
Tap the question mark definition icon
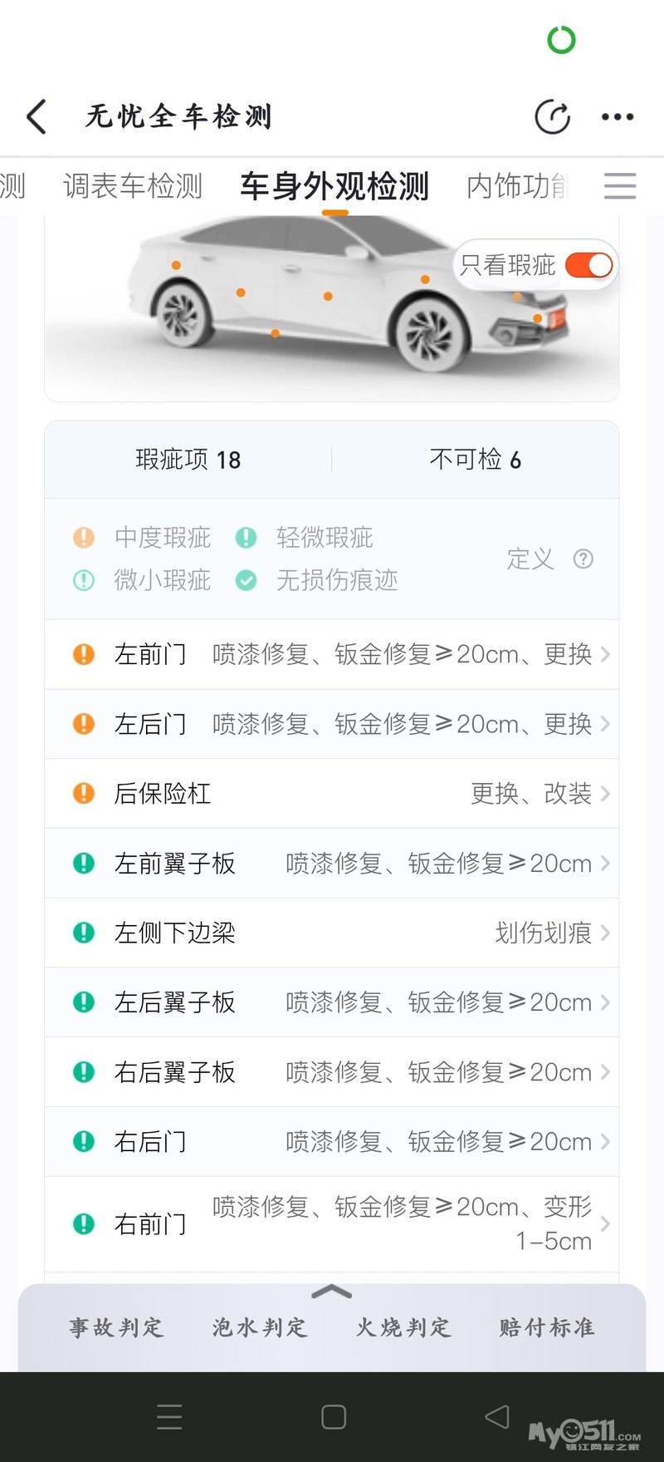[583, 559]
